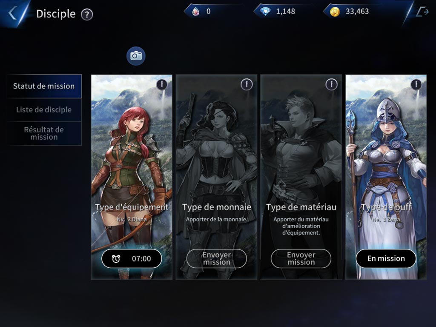Send mission for Type de matériau

click(x=301, y=258)
